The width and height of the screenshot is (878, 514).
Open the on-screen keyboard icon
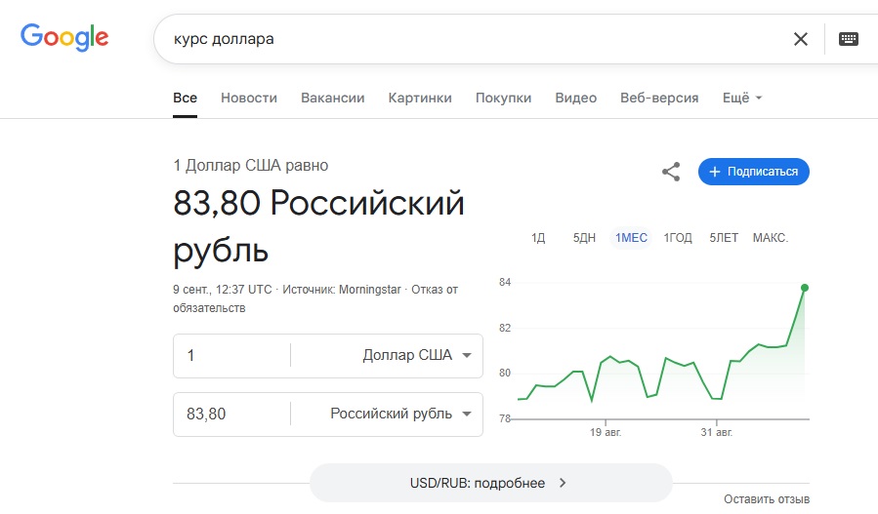coord(848,39)
